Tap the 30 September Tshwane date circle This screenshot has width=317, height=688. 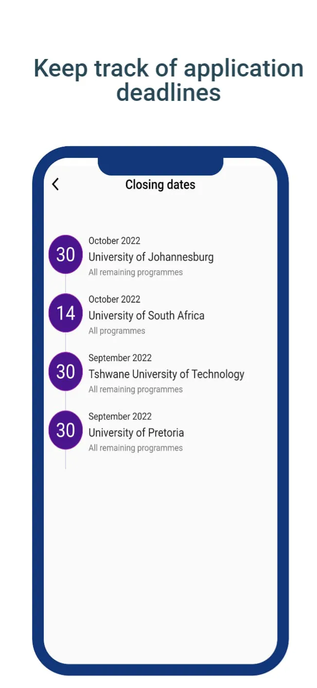(65, 371)
